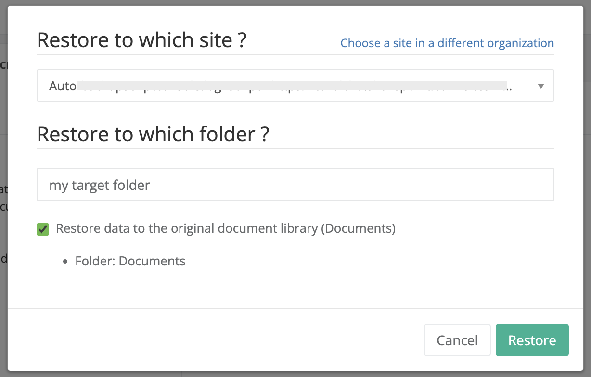The height and width of the screenshot is (377, 591).
Task: Disable restoring to the original document library
Action: pyautogui.click(x=42, y=229)
